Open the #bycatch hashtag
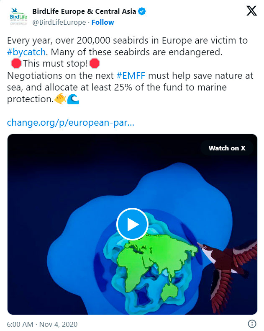The width and height of the screenshot is (264, 331). click(26, 52)
